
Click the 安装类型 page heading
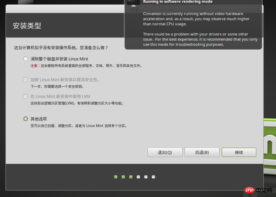coord(27,26)
